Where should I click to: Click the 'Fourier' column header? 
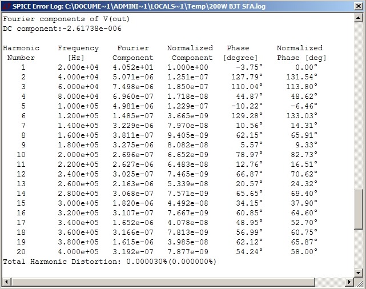click(x=133, y=48)
